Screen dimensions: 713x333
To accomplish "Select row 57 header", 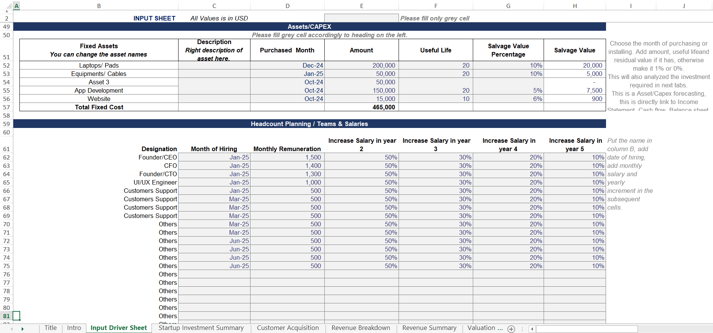I will [6, 107].
